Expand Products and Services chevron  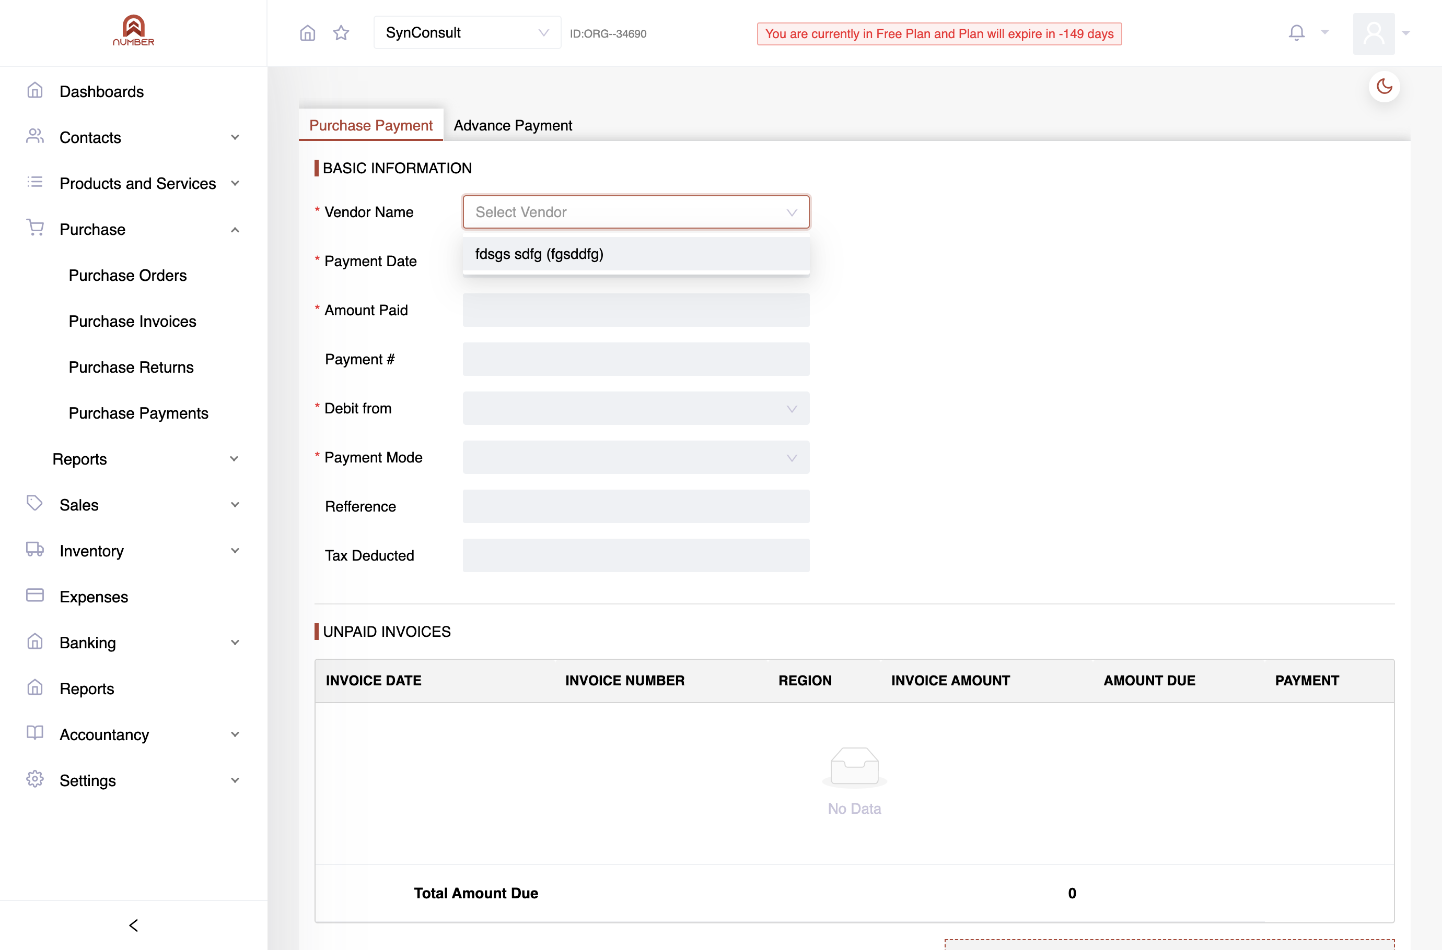[235, 184]
